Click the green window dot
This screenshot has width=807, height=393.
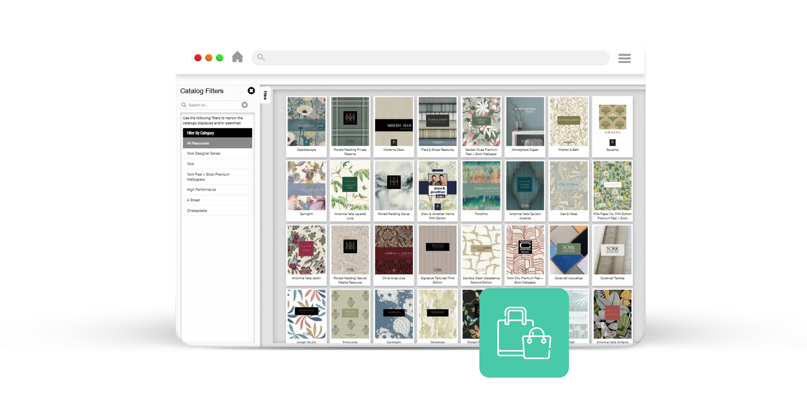219,58
